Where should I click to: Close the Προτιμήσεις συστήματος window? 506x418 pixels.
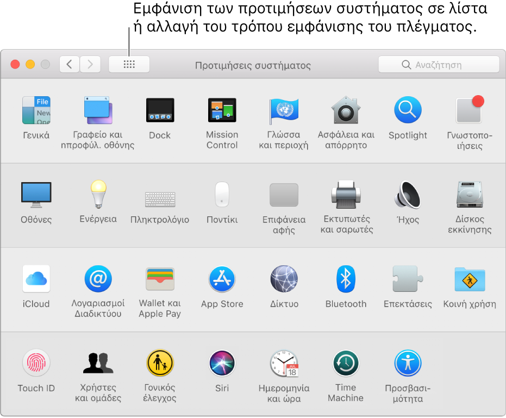pyautogui.click(x=15, y=65)
